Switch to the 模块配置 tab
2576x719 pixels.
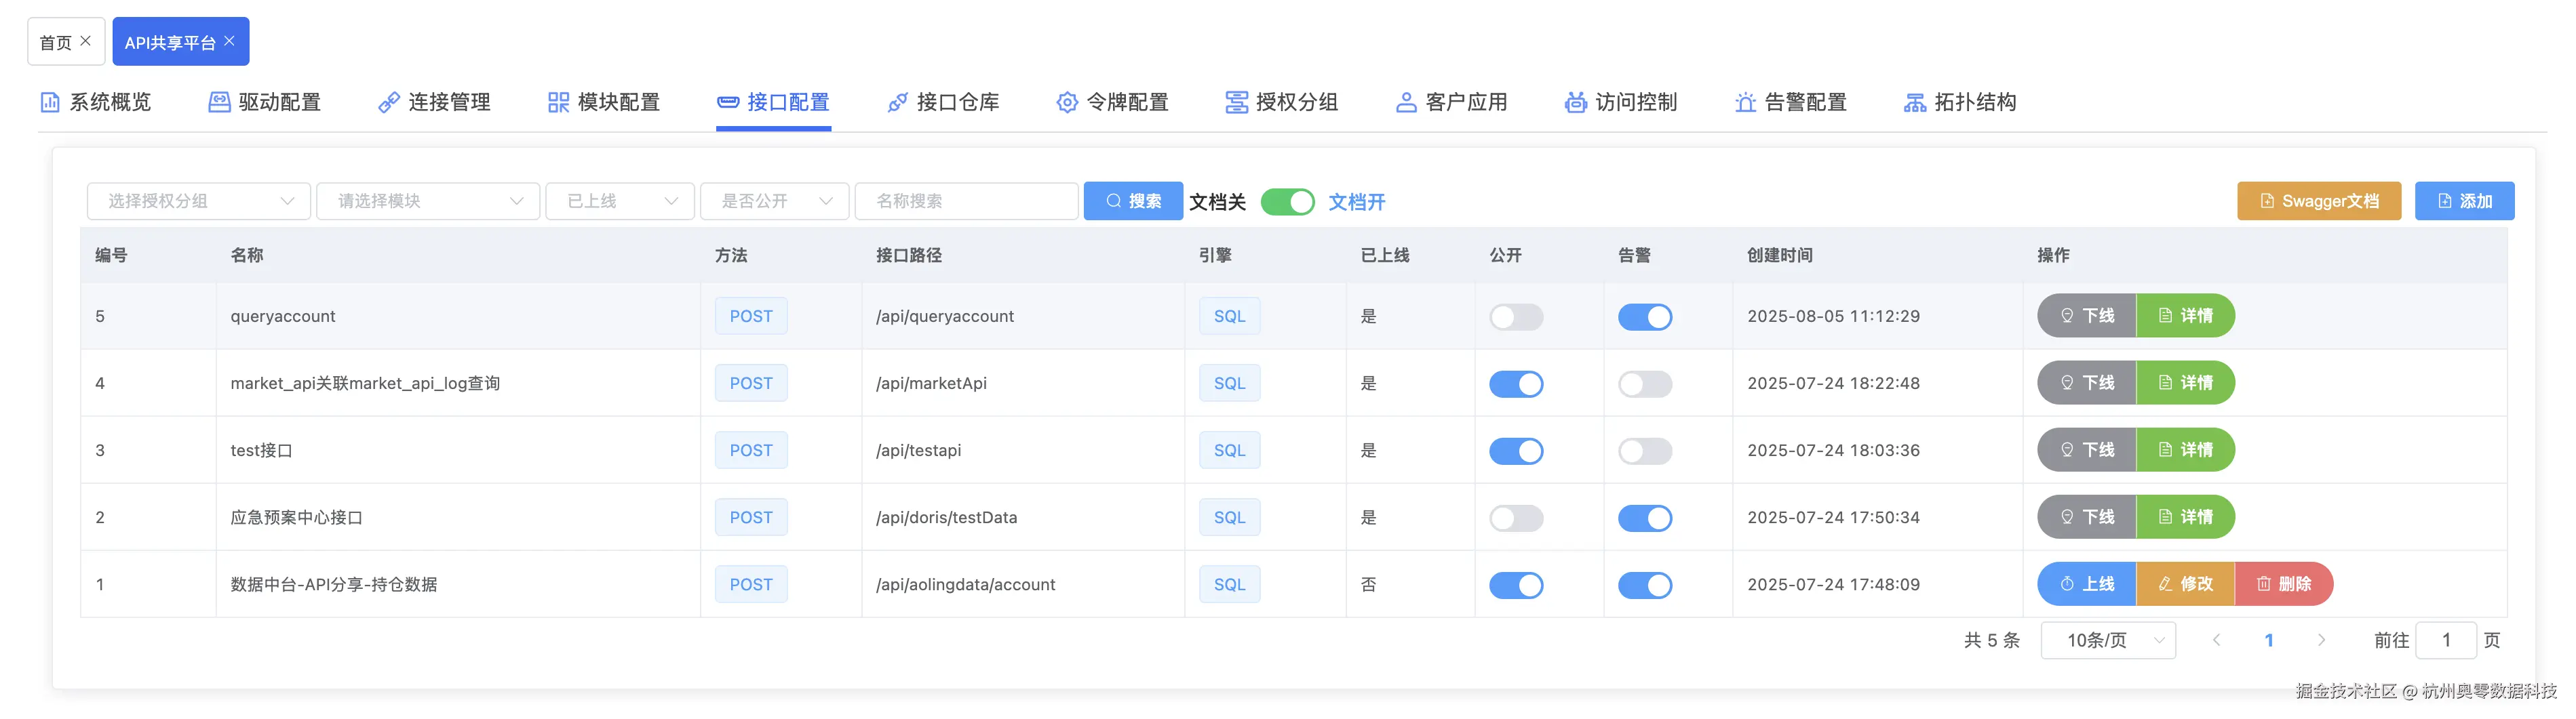click(x=604, y=102)
